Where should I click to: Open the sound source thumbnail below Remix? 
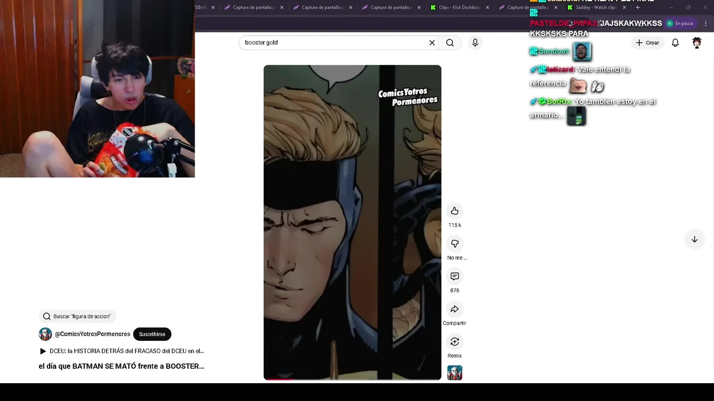pyautogui.click(x=455, y=373)
